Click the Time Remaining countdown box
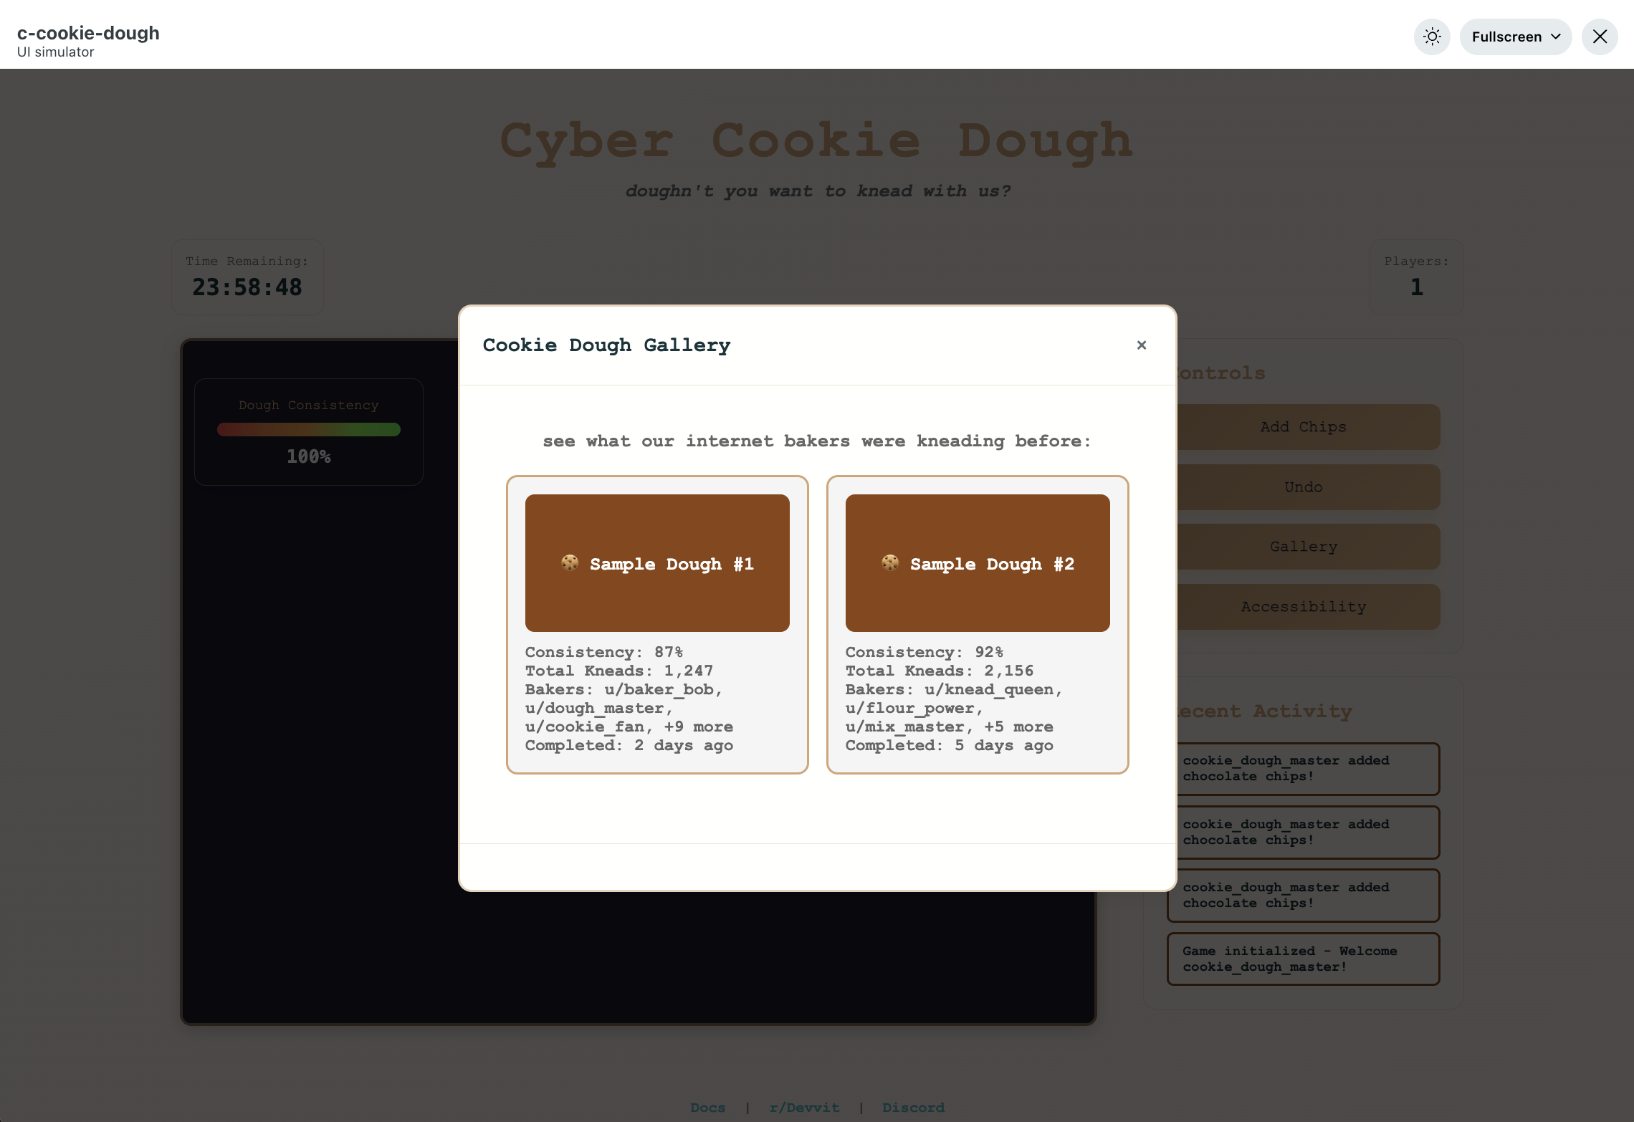 pyautogui.click(x=247, y=277)
